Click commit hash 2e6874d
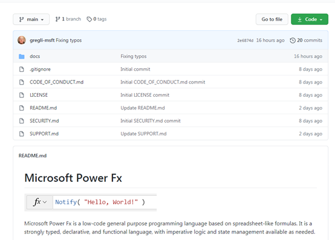Image resolution: width=335 pixels, height=240 pixels. 245,41
